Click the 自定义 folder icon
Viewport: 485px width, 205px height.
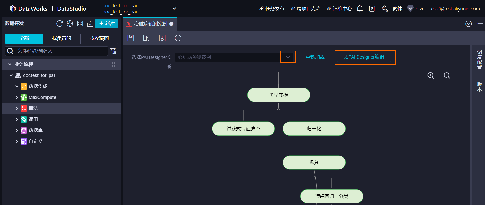(x=24, y=141)
